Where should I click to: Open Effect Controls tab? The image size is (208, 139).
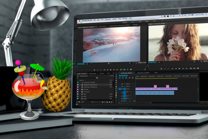pos(102,27)
